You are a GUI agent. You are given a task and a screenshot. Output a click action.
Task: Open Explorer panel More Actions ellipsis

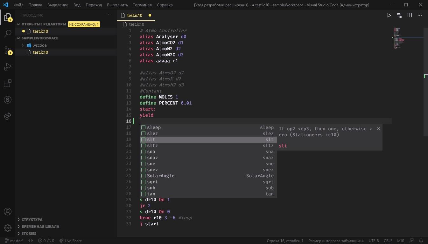(109, 15)
